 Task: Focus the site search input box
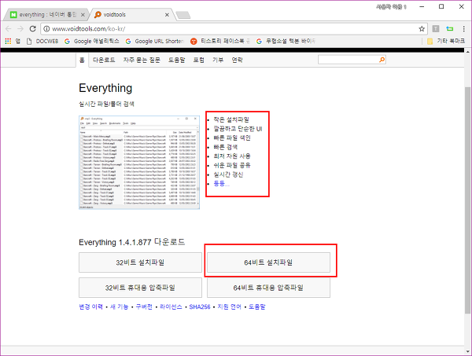[x=348, y=60]
